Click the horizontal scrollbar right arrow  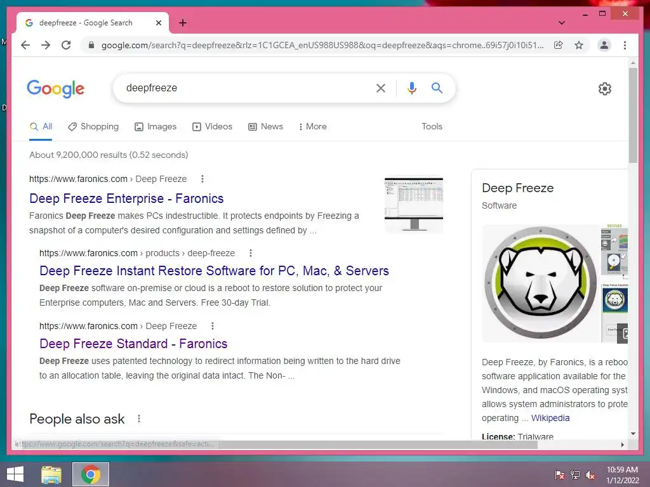[622, 445]
